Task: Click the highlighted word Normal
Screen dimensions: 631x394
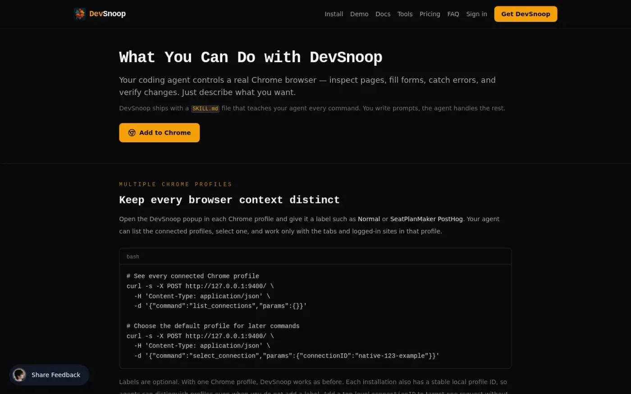Action: coord(369,219)
